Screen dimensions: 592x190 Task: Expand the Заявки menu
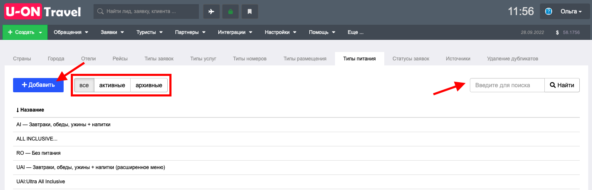pos(112,32)
